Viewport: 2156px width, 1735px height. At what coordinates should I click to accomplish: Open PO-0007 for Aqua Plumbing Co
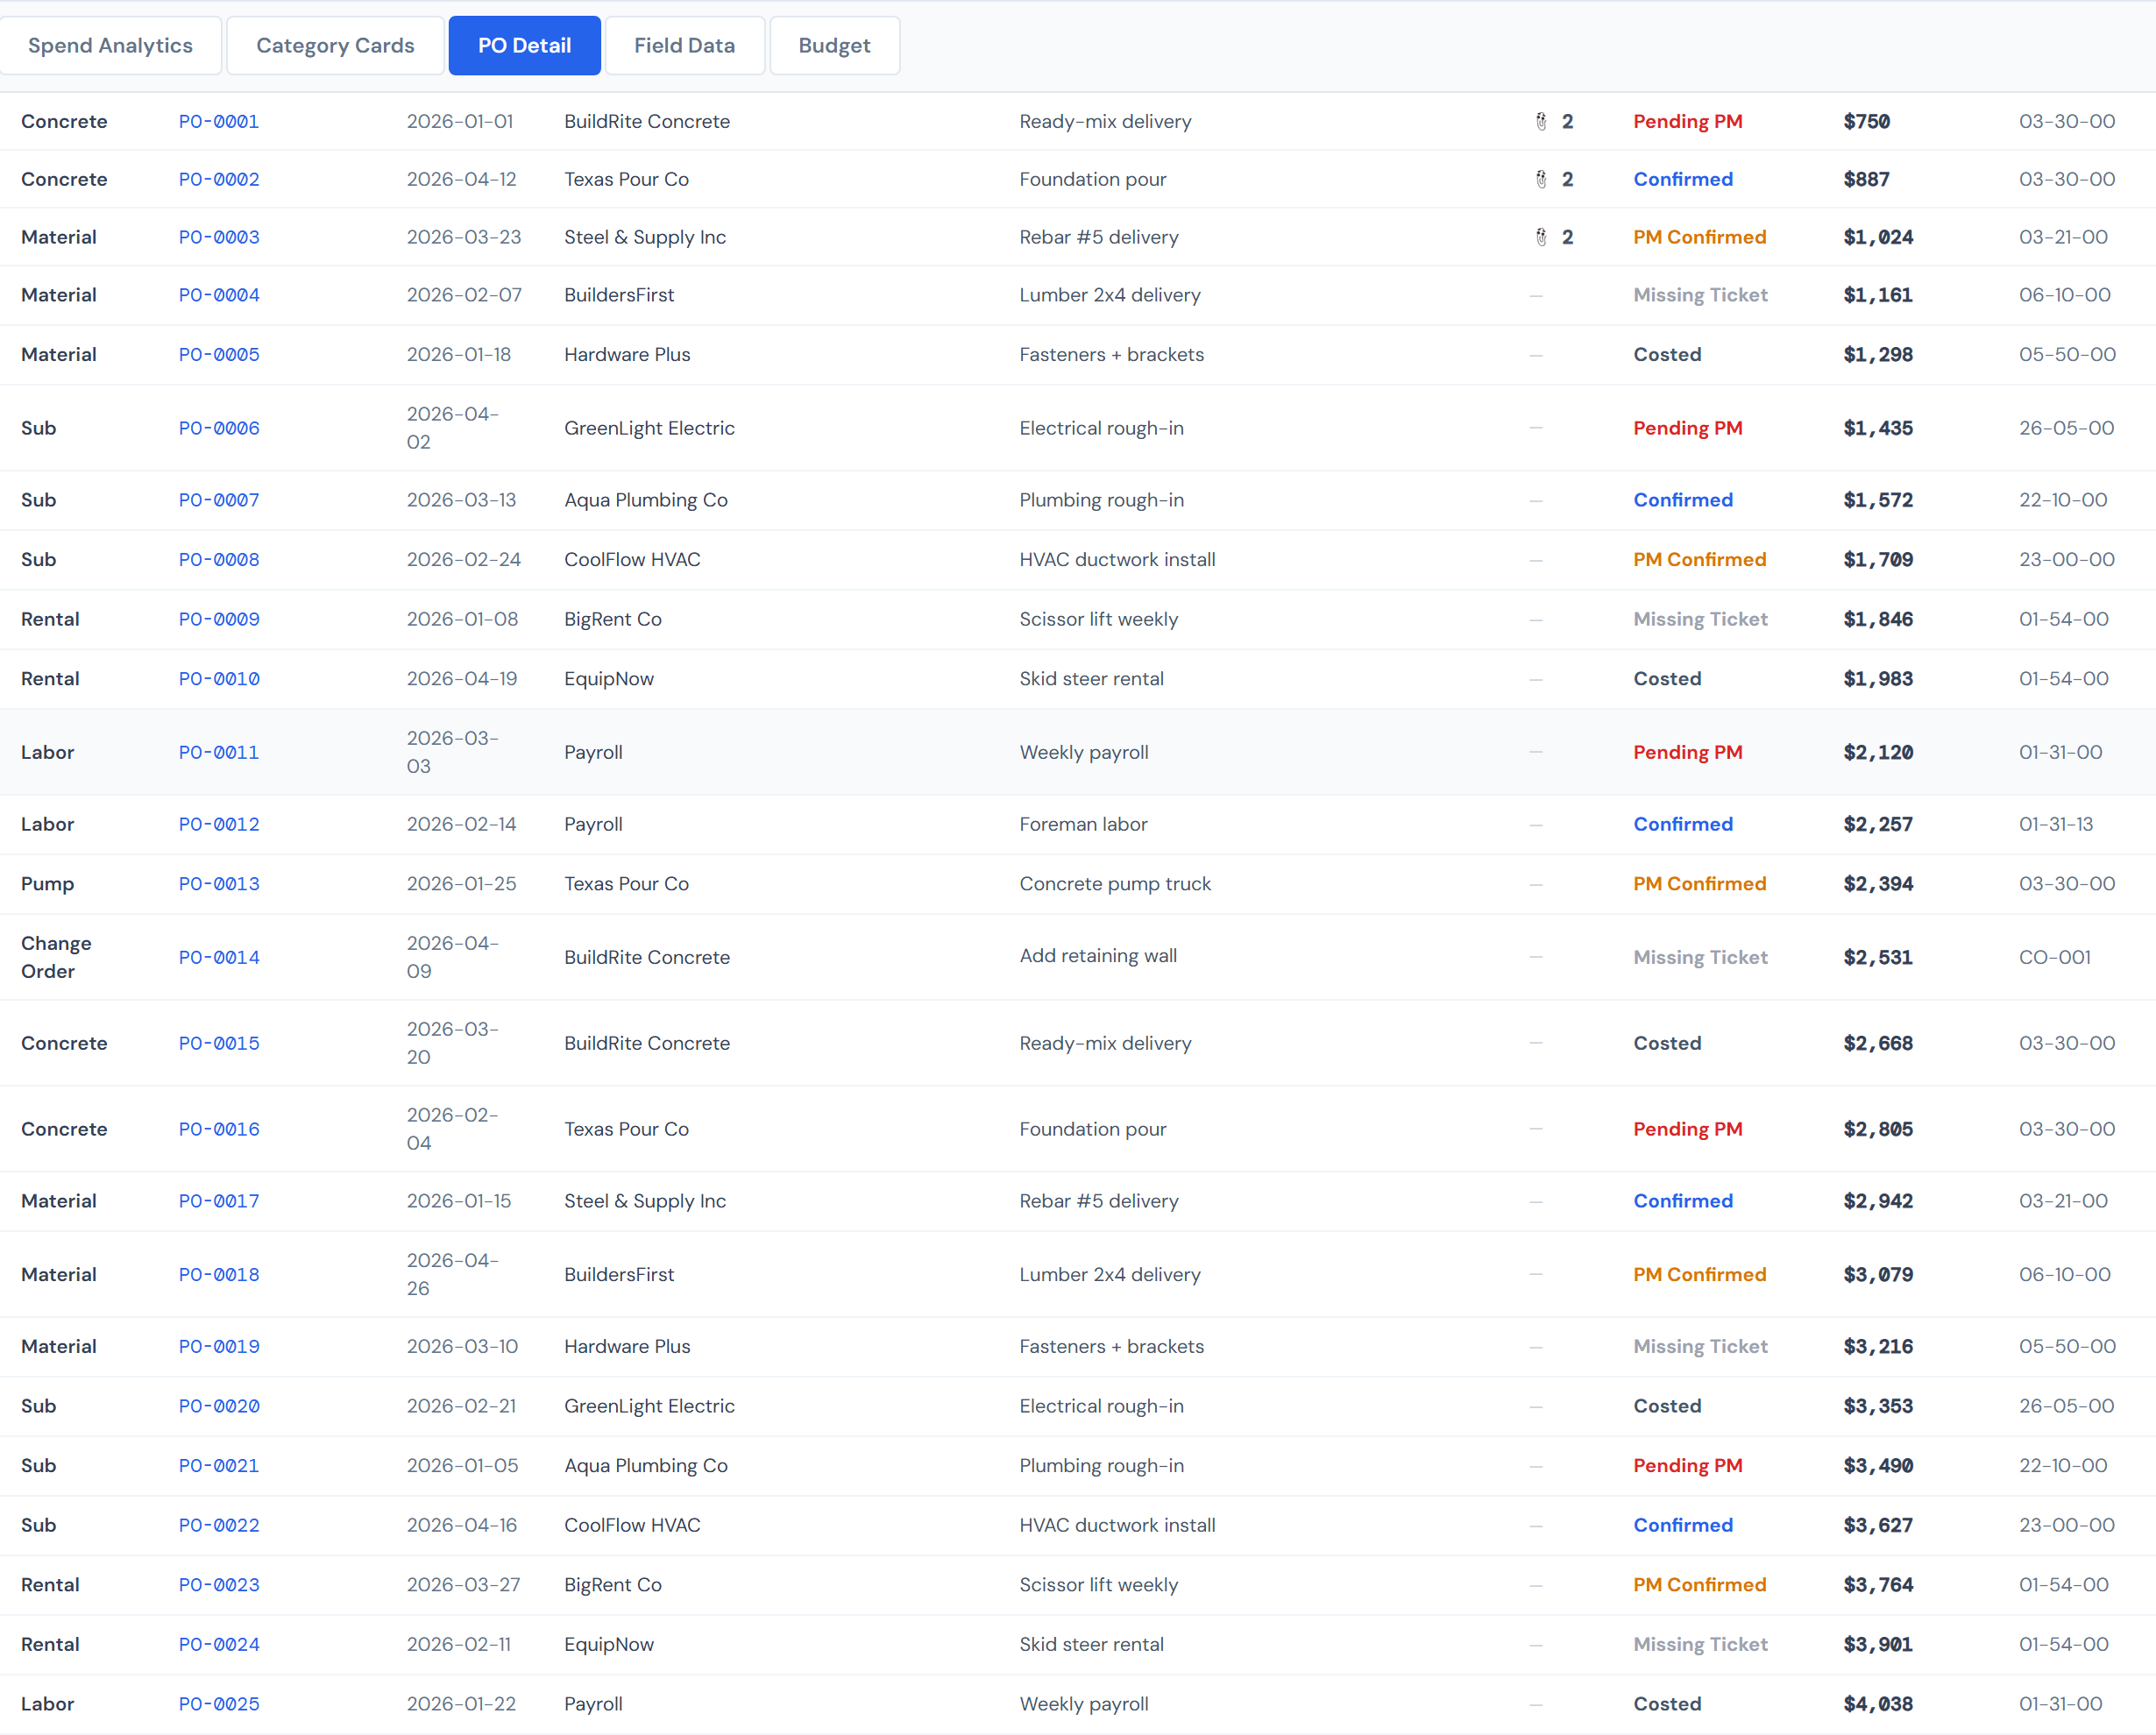[218, 499]
